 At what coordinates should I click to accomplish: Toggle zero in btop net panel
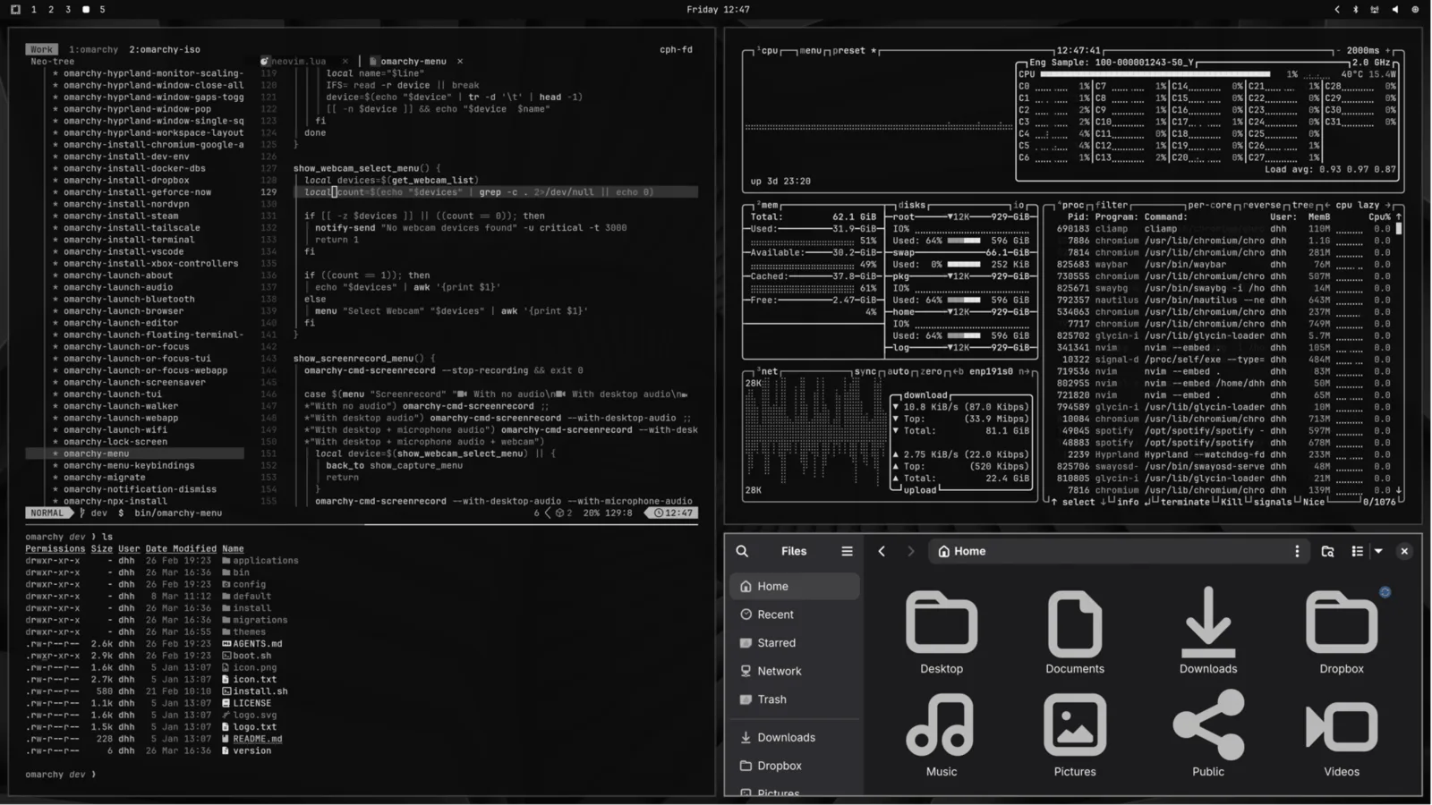pyautogui.click(x=930, y=371)
